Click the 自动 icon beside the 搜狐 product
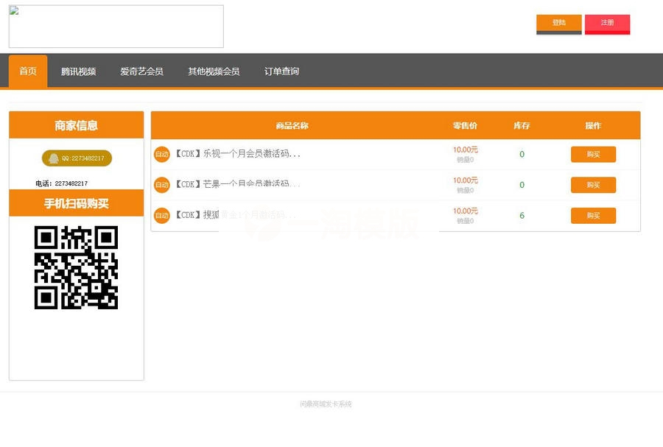This screenshot has width=663, height=447. click(x=161, y=216)
